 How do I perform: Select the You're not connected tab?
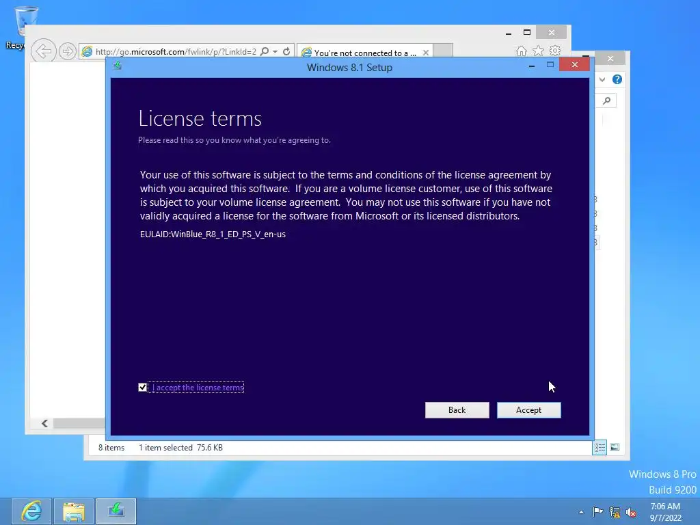(364, 53)
